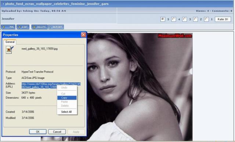Viewport: 235px width, 142px height.
Task: Click the Created date 3/14/2006
Action: click(x=28, y=112)
